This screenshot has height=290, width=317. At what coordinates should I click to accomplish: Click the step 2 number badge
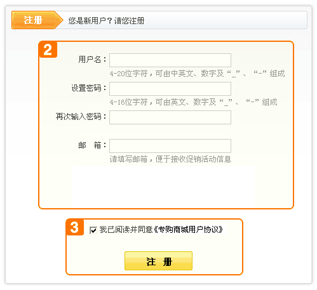point(48,49)
